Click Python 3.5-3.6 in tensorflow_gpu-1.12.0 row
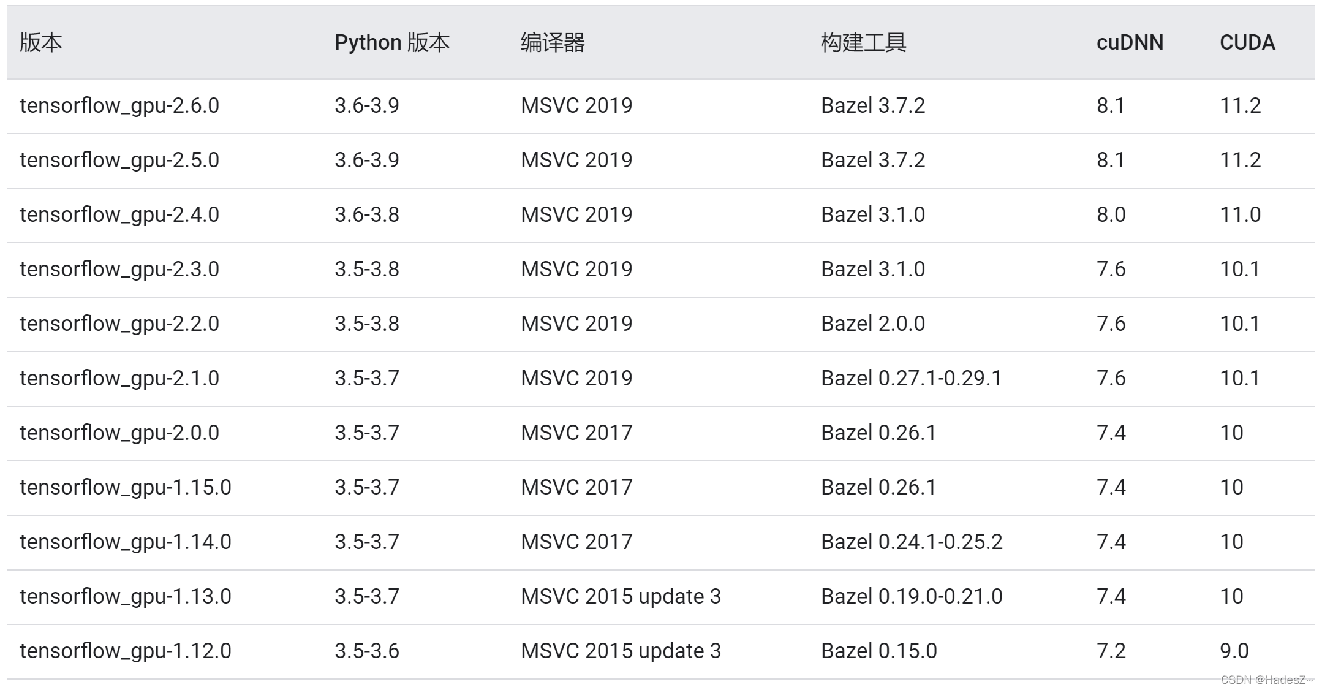Image resolution: width=1322 pixels, height=690 pixels. [367, 651]
